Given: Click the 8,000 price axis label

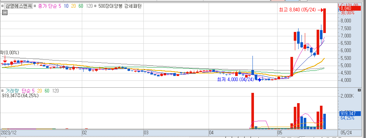Looking at the screenshot, I should (346, 21).
